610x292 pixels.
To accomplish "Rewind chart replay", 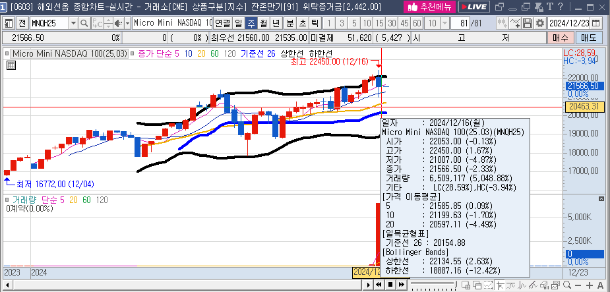I will [379, 285].
